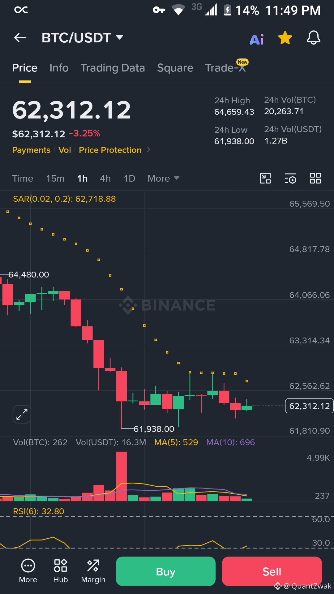Tap the current price label 62,312.12 on axis
The height and width of the screenshot is (594, 334).
pyautogui.click(x=309, y=406)
